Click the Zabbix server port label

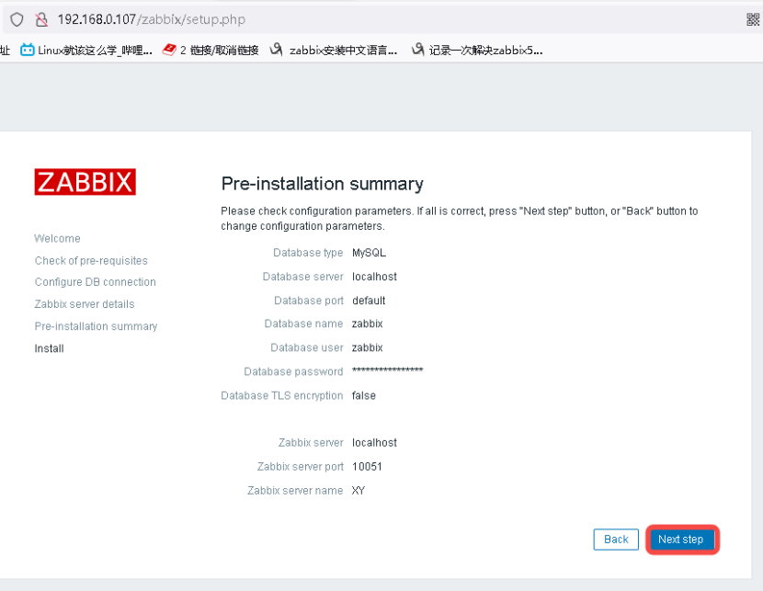click(301, 467)
